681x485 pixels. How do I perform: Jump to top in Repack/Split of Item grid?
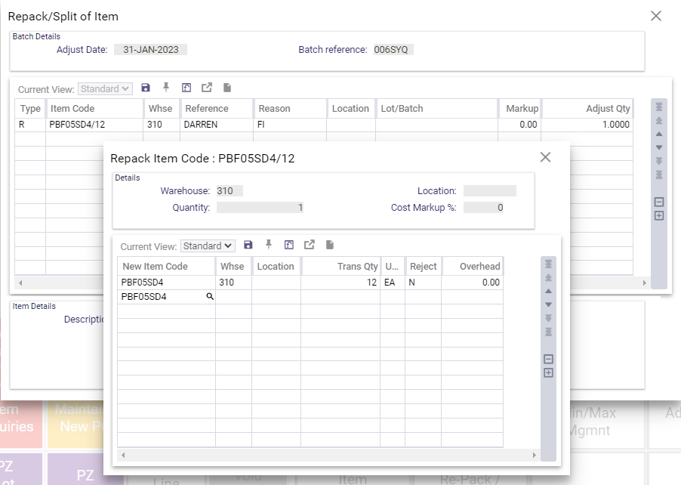coord(659,107)
